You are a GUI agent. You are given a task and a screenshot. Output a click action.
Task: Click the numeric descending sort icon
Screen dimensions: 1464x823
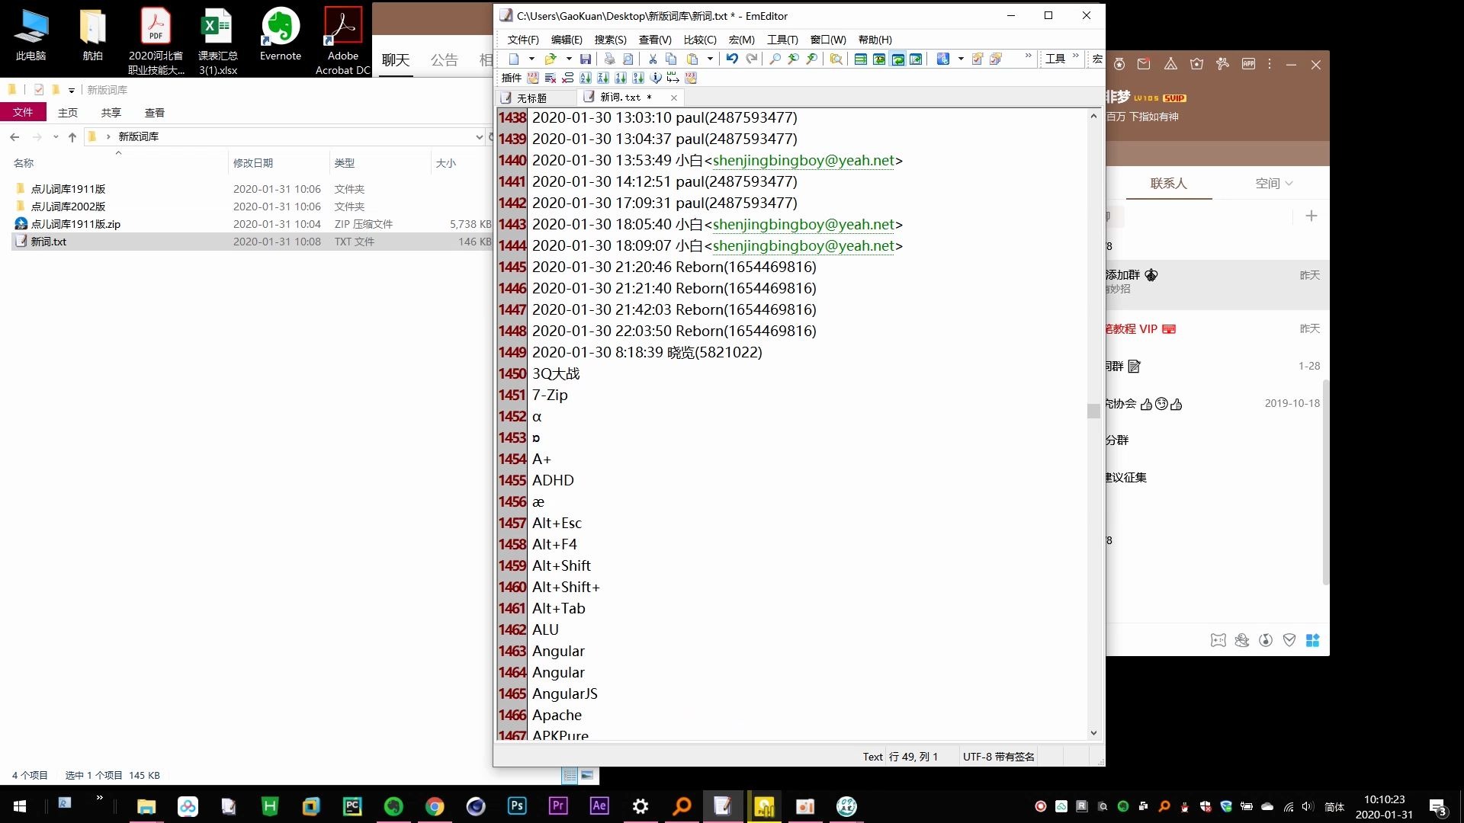tap(638, 78)
